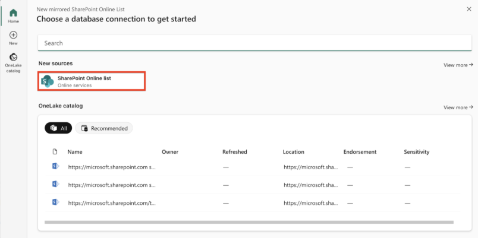478x238 pixels.
Task: Click the horizontal scrollbar under the table
Action: coord(249,222)
